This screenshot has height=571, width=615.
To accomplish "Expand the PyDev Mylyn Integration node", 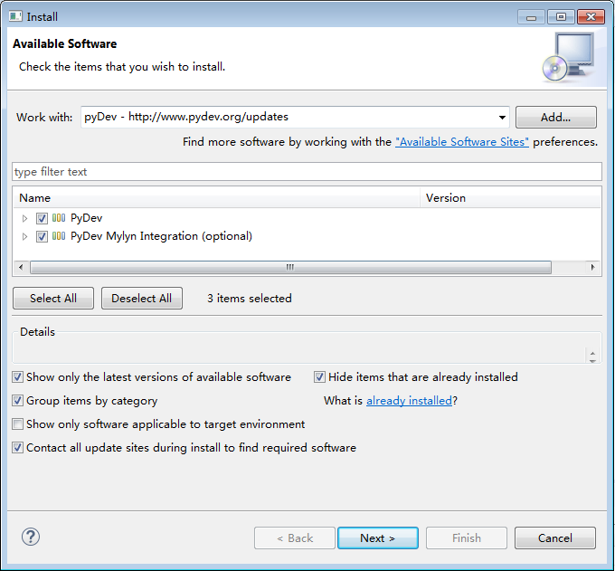I will (24, 236).
